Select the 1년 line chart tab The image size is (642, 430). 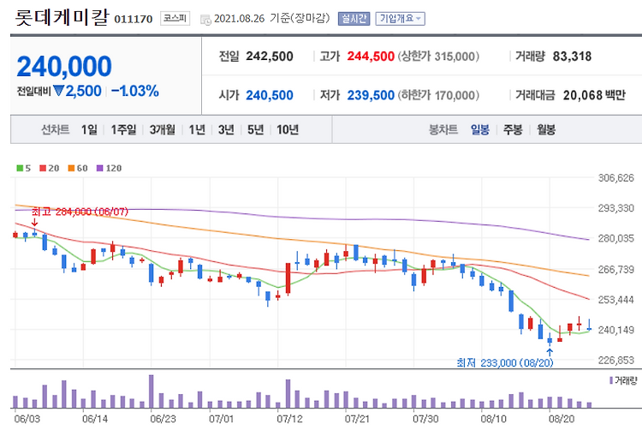point(197,130)
